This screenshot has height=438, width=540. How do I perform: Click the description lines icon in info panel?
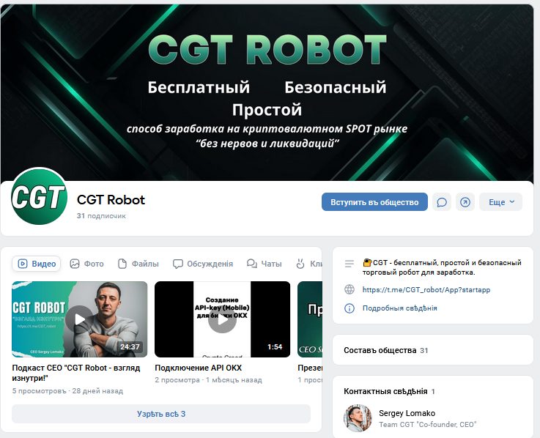[x=349, y=264]
